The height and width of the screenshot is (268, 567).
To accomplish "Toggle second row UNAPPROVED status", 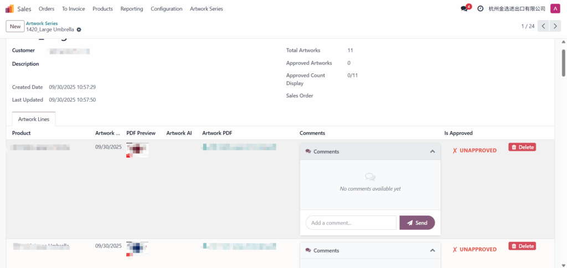I will coord(475,249).
